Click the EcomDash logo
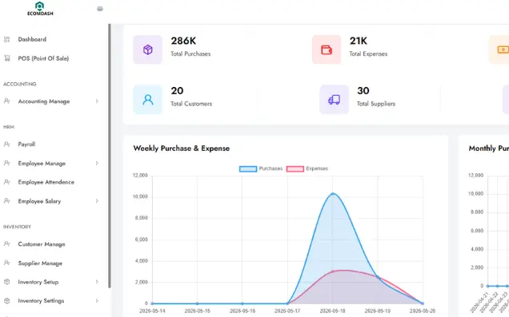Image resolution: width=509 pixels, height=317 pixels. tap(40, 9)
